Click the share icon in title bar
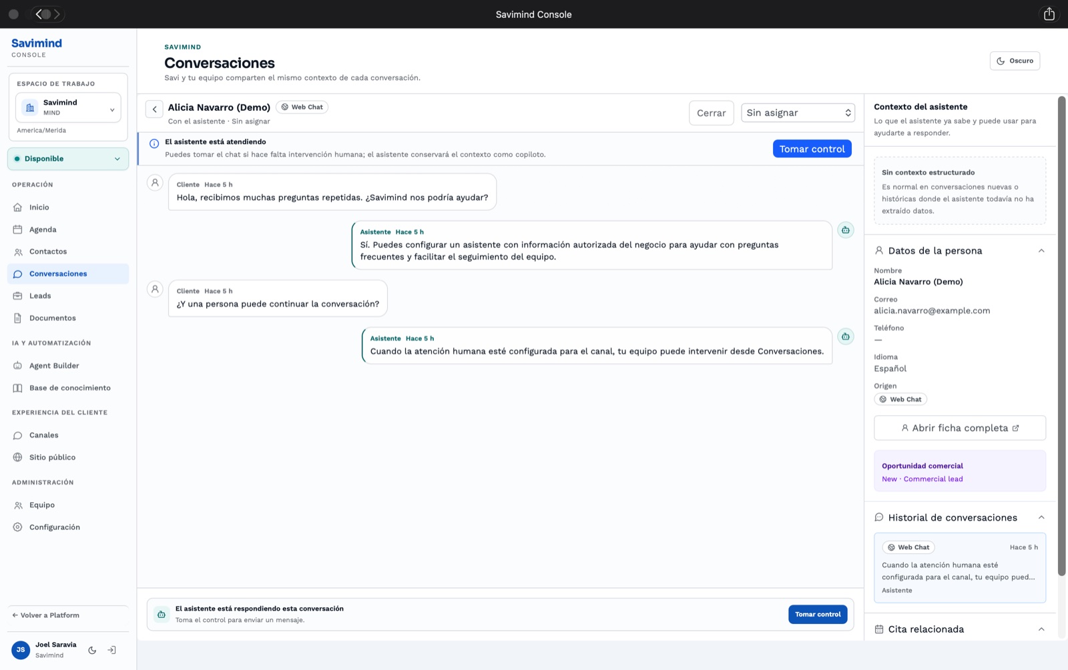Screen dimensions: 1068x670 click(x=1049, y=14)
